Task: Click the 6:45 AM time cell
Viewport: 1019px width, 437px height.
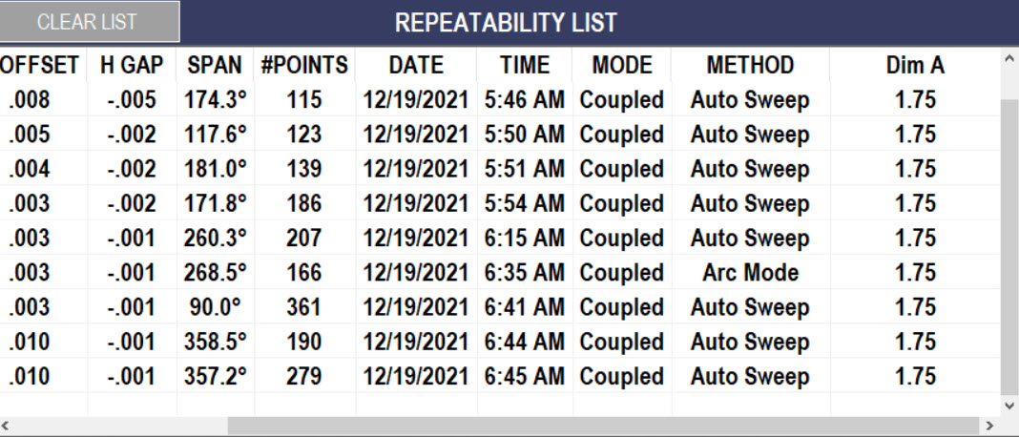Action: point(525,376)
